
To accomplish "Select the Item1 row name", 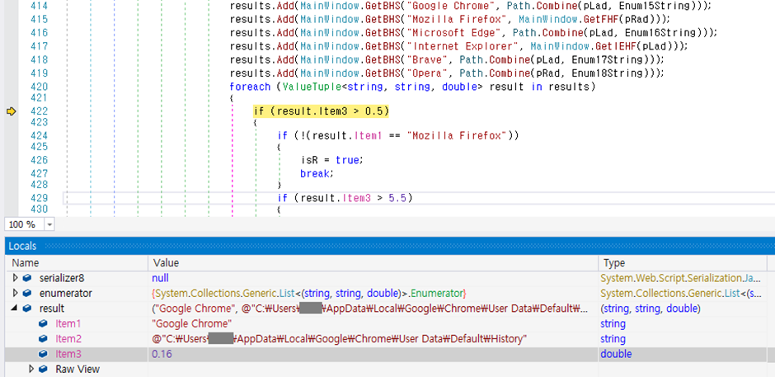I will (68, 324).
